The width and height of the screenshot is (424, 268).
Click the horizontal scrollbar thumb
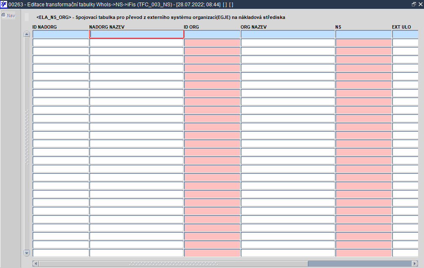coord(173,263)
